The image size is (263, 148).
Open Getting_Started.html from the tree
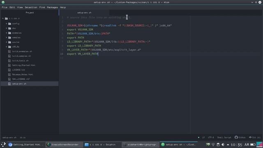click(x=24, y=65)
